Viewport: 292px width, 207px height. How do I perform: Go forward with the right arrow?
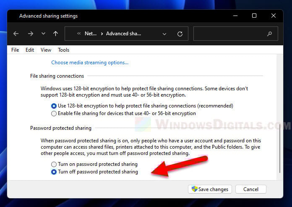pos(30,34)
